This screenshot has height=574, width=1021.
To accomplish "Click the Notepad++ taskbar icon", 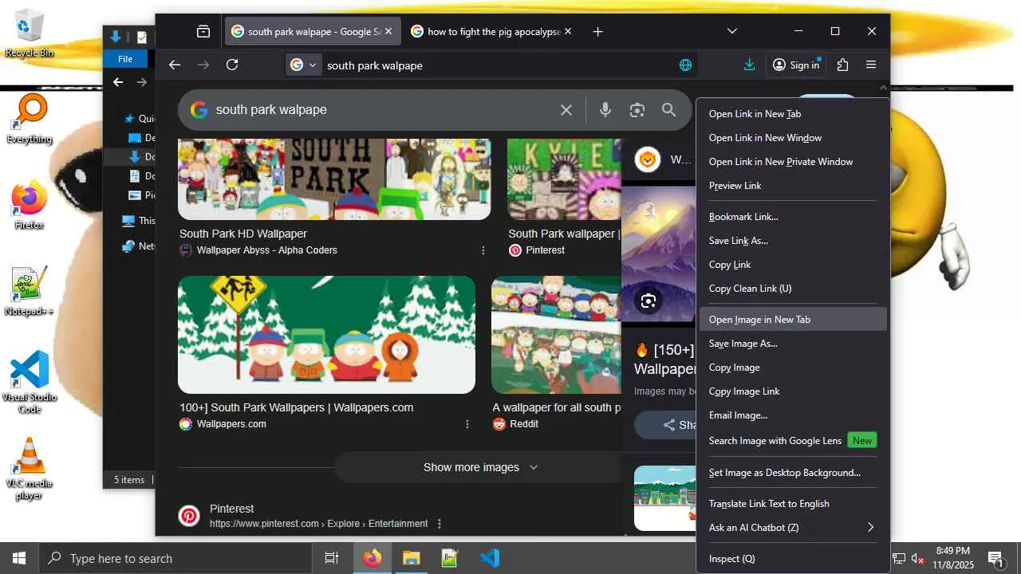I will (450, 558).
